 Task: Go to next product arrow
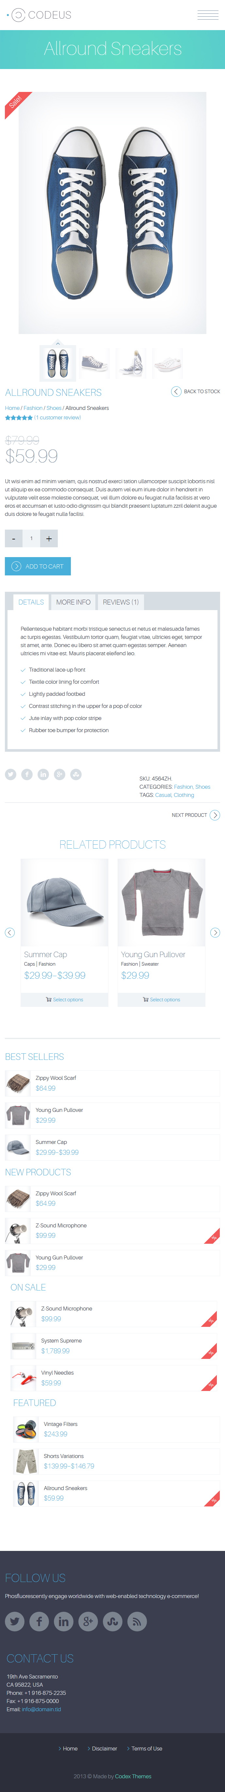215,815
